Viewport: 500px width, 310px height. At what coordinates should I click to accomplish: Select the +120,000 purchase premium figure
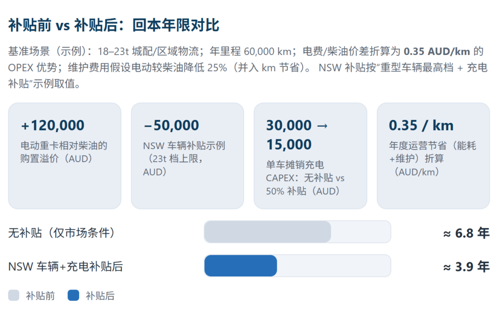(x=53, y=125)
